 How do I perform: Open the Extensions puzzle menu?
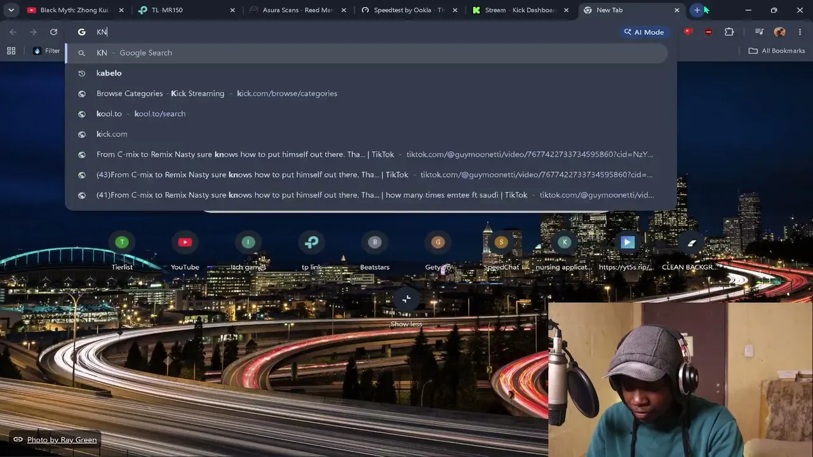(x=729, y=32)
